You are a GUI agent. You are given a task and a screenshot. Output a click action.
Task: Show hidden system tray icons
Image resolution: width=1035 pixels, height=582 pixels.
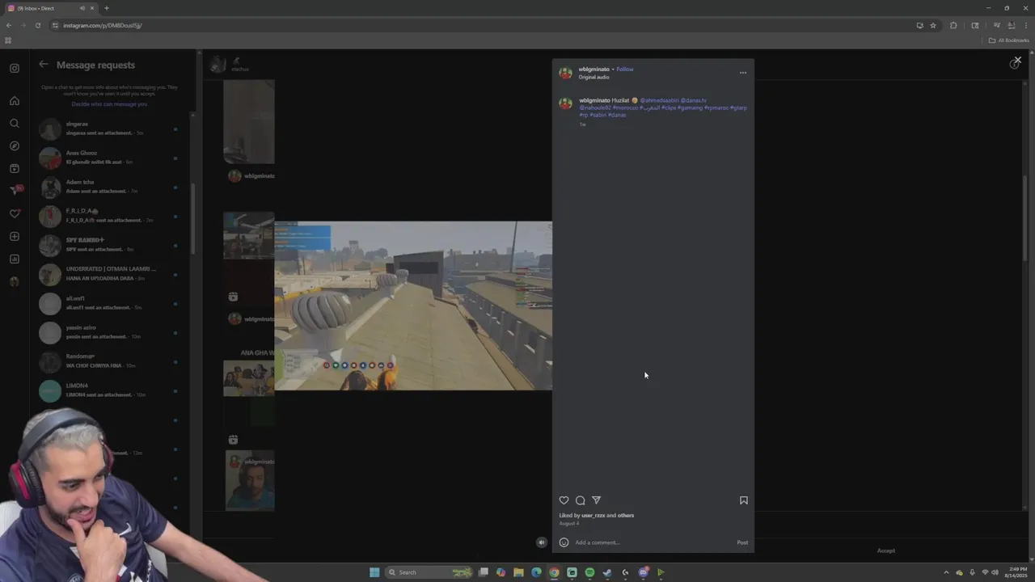[x=947, y=572]
